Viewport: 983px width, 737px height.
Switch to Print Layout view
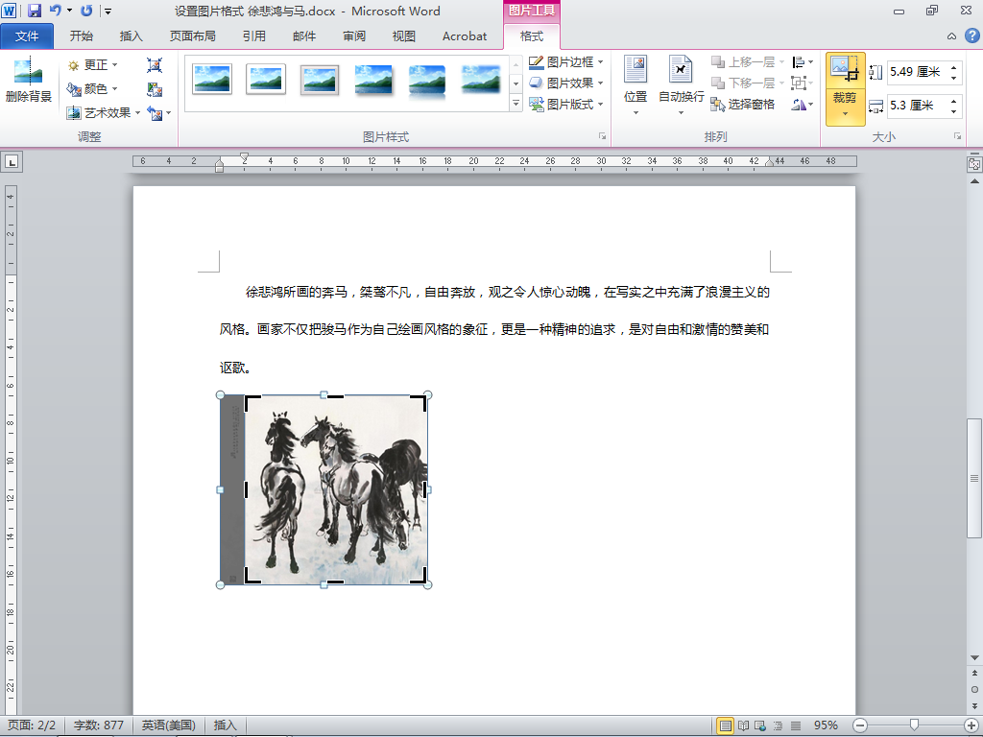(x=726, y=725)
